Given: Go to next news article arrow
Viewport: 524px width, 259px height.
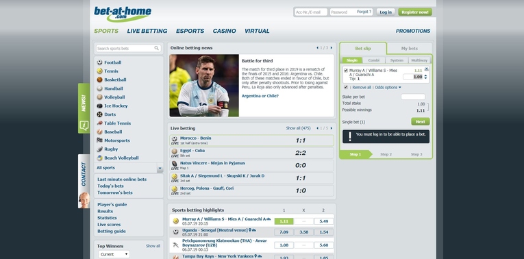Looking at the screenshot, I should click(332, 48).
